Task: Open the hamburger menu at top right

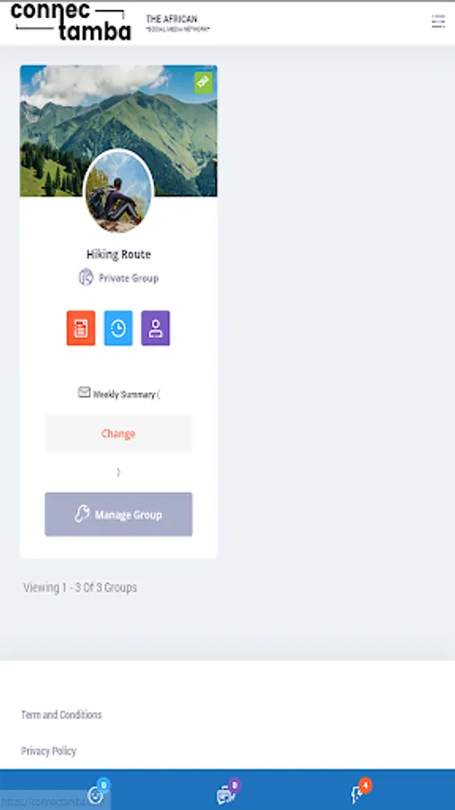Action: click(x=438, y=22)
